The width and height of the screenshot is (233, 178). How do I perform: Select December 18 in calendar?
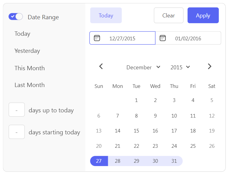193,131
